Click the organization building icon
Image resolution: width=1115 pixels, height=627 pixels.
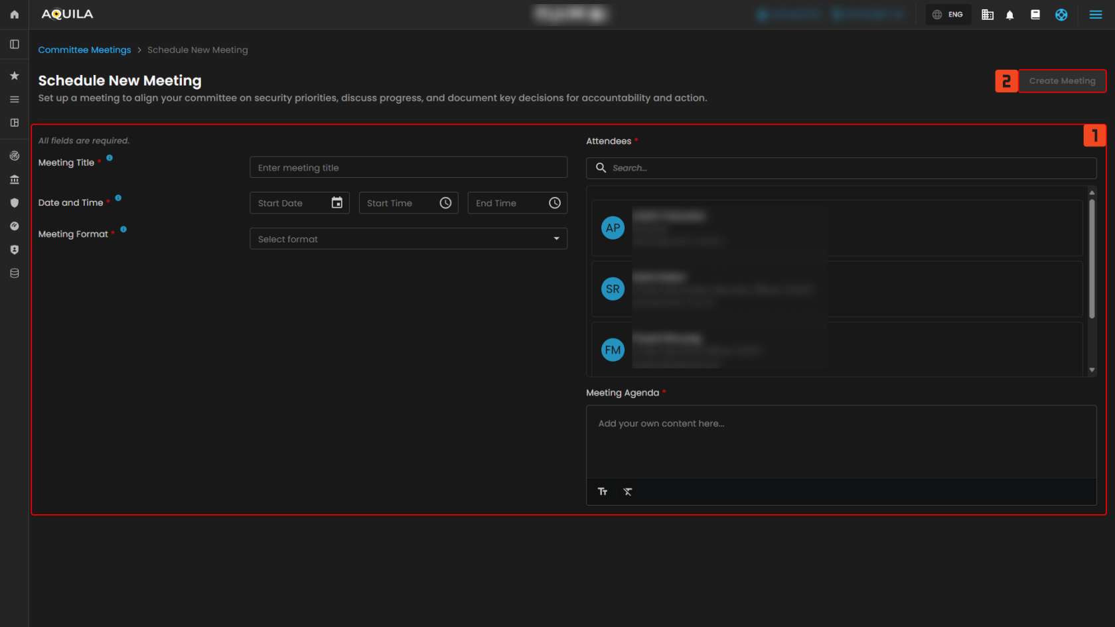point(987,15)
